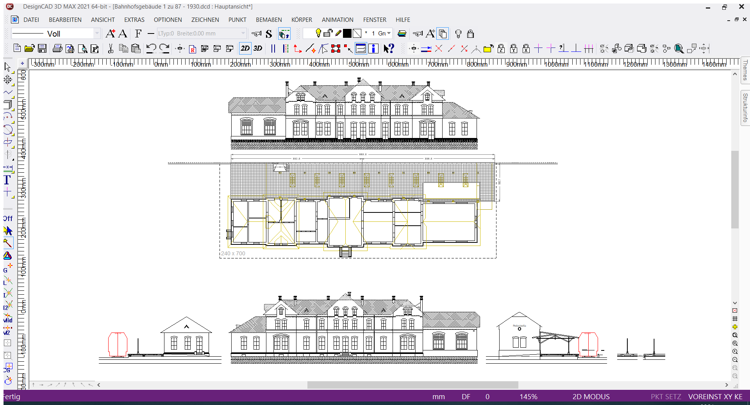
Task: Click PKT SETZ in status bar
Action: coord(666,396)
